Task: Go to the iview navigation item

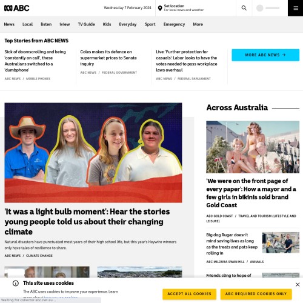Action: pos(65,24)
